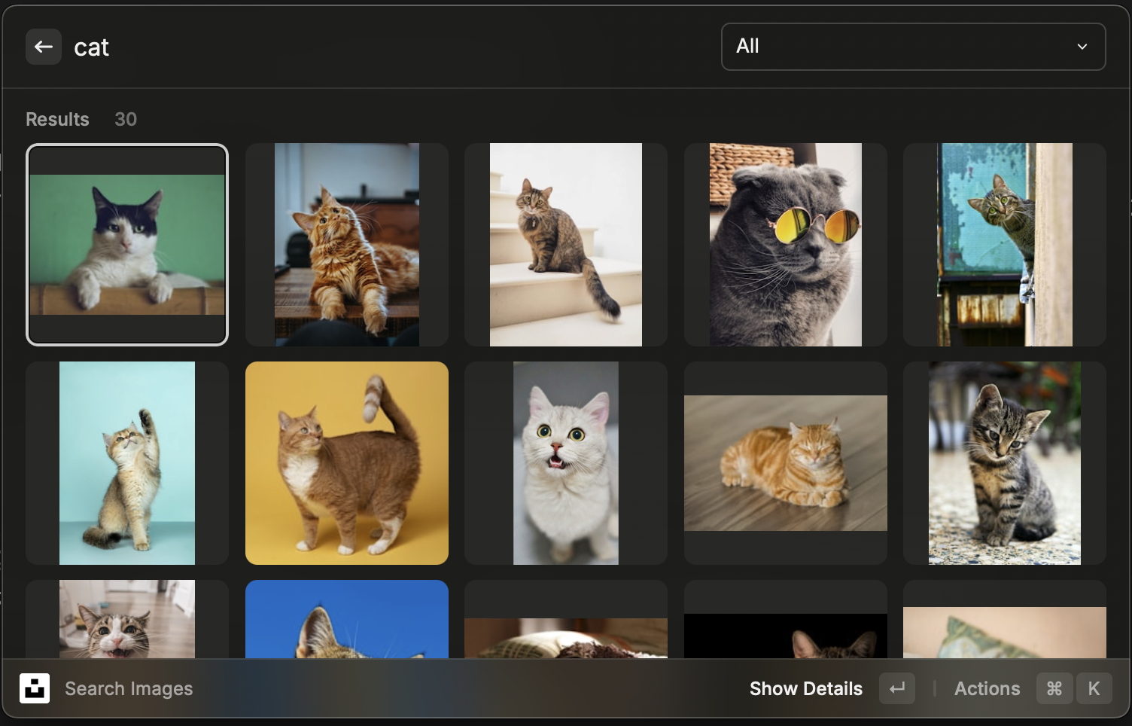Select kitten raising paw on teal background
This screenshot has width=1132, height=726.
(127, 463)
